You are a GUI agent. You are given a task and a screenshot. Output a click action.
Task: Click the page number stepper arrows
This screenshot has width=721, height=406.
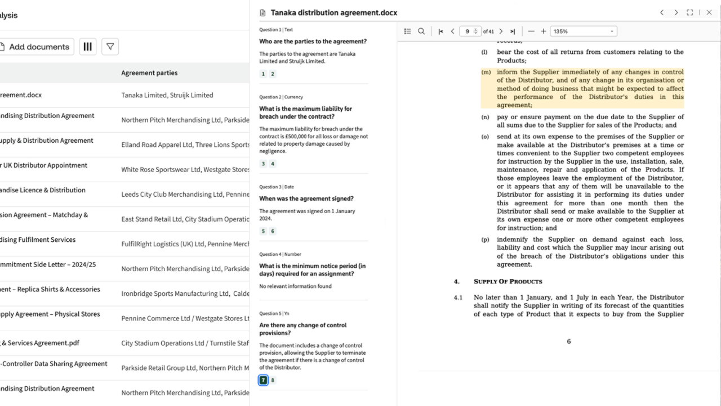point(477,31)
